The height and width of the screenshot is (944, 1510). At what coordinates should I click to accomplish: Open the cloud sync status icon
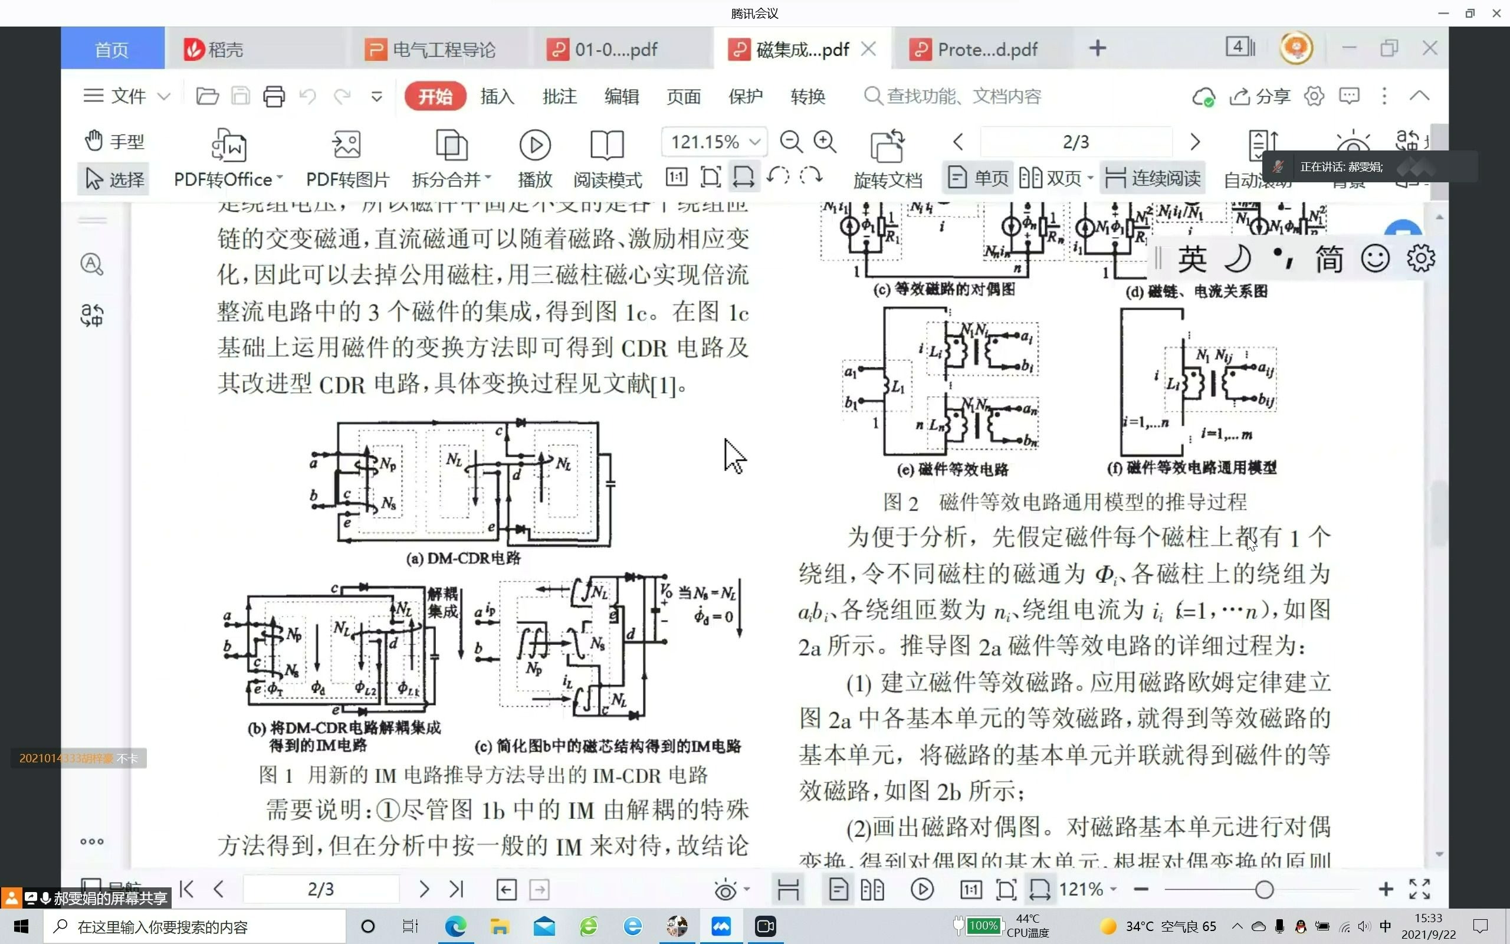click(x=1203, y=97)
